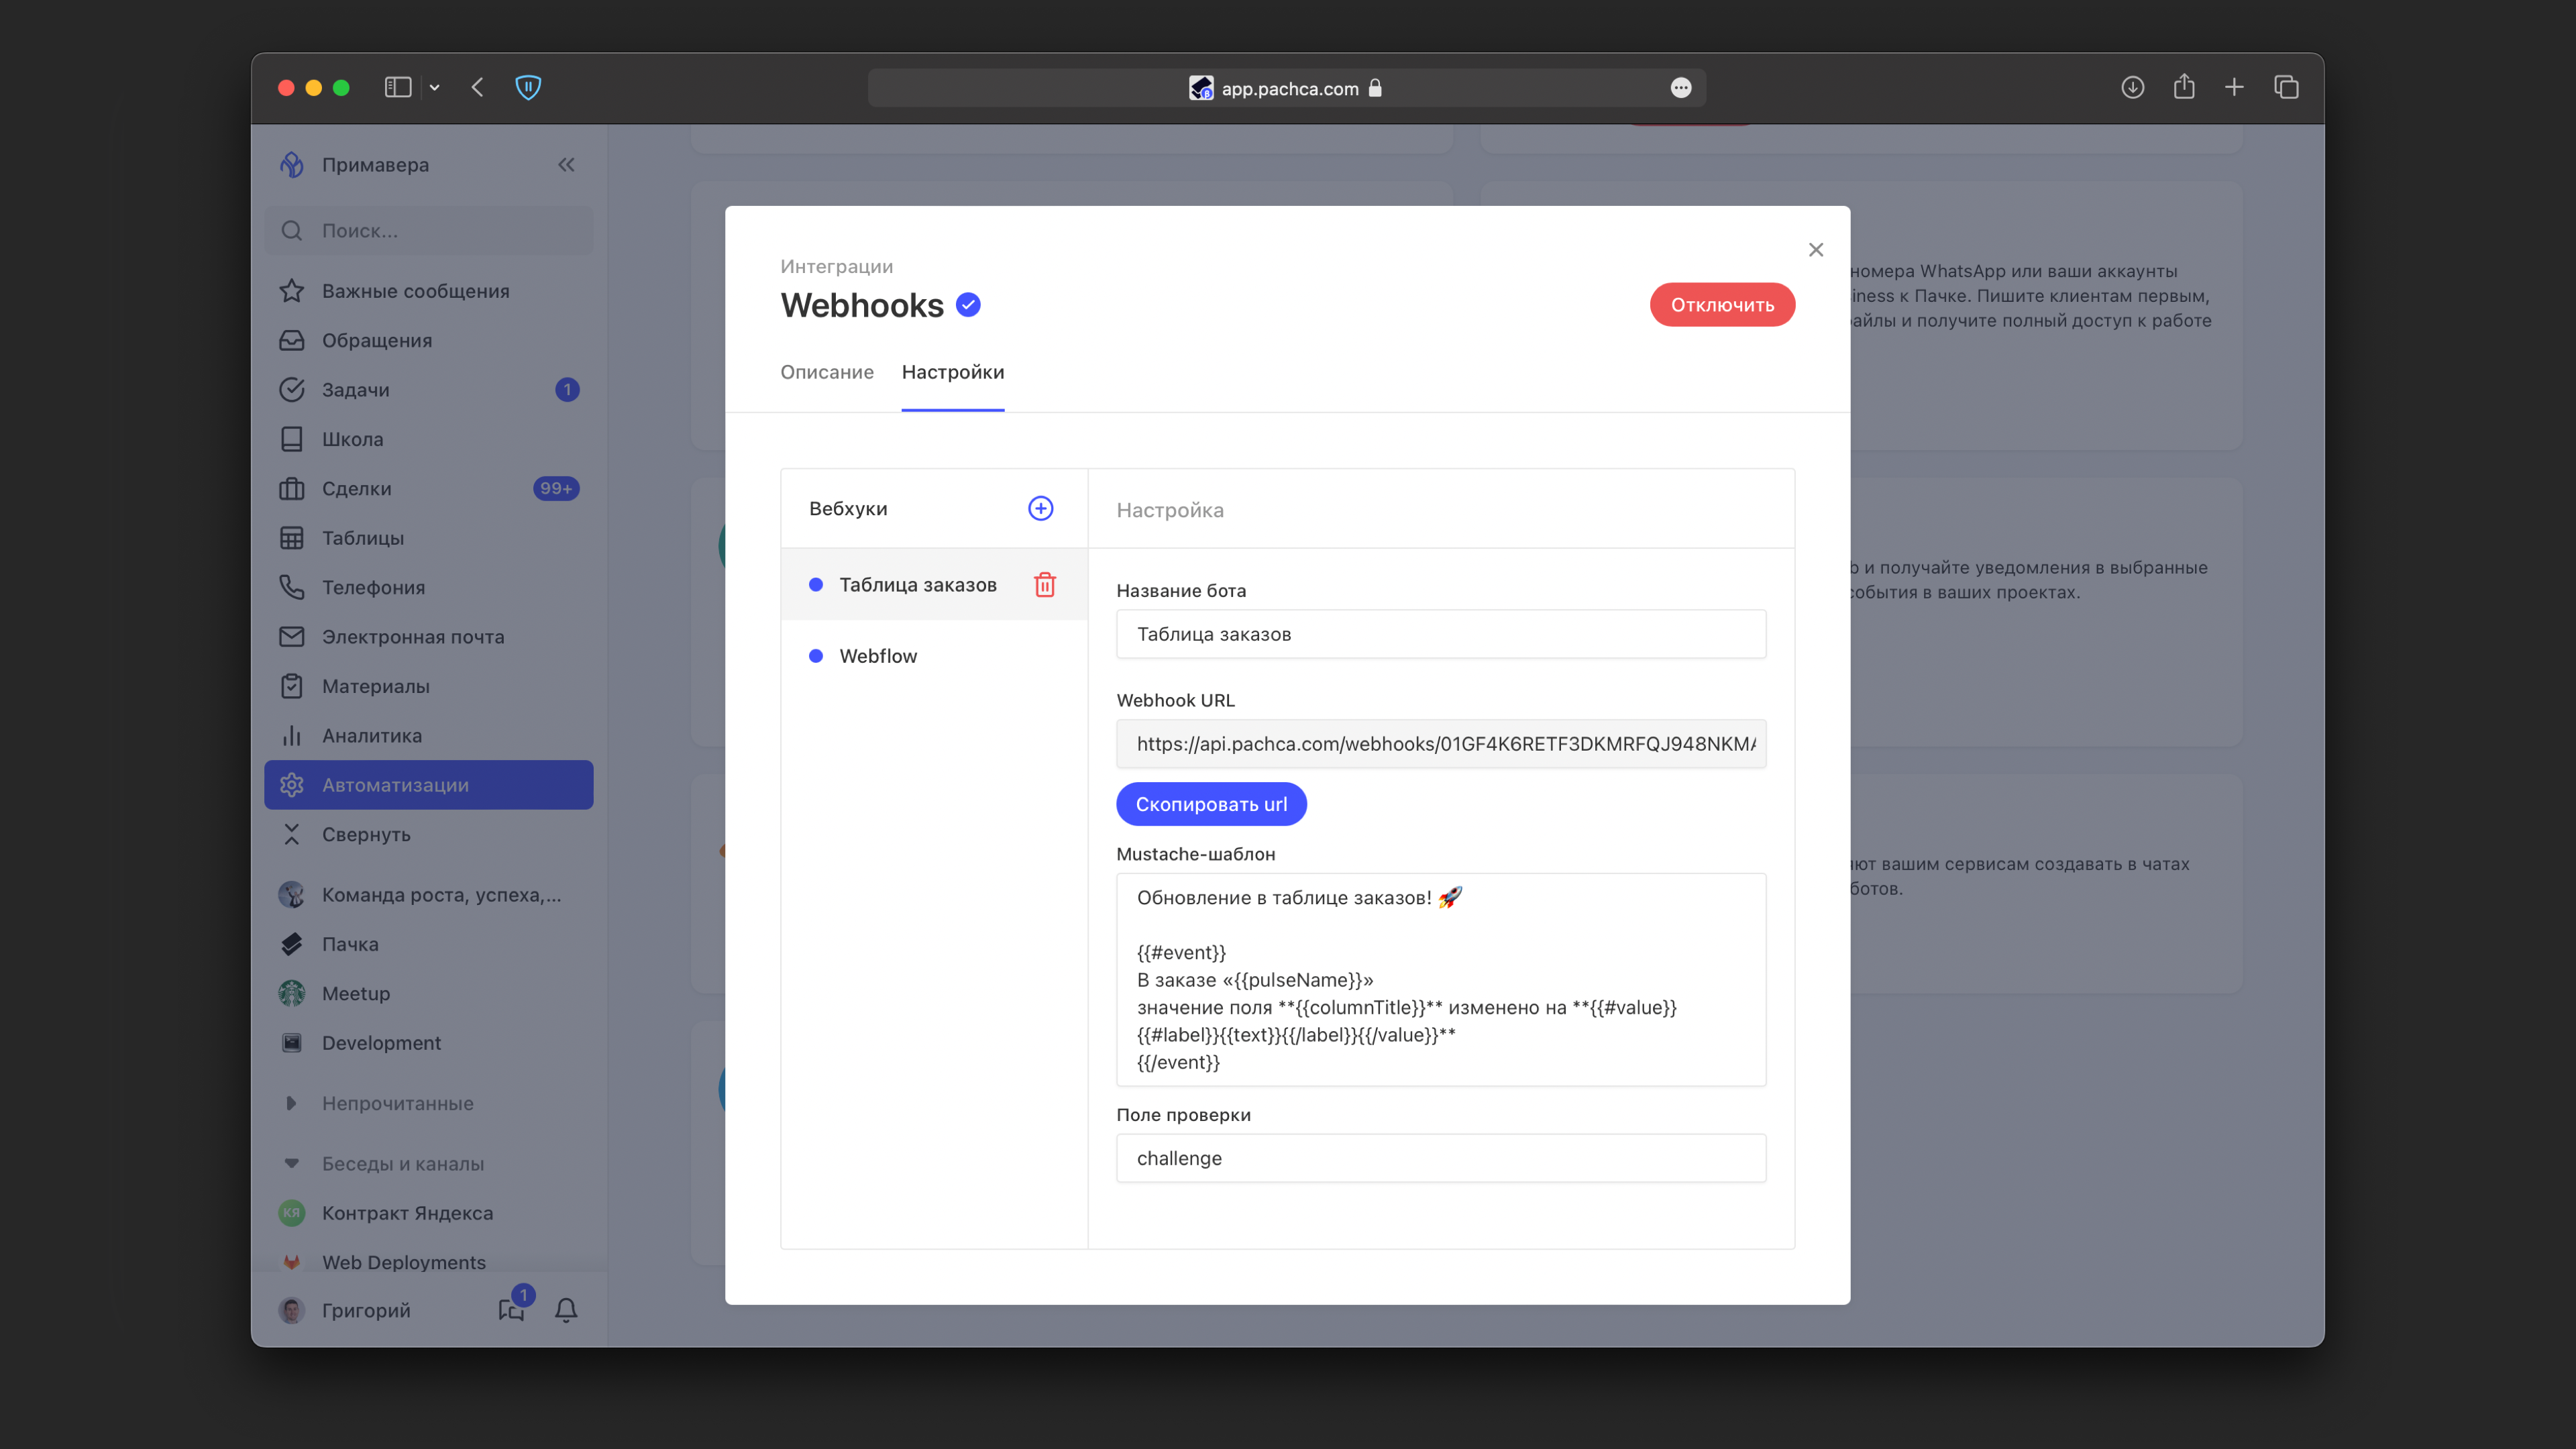This screenshot has height=1449, width=2576.
Task: Switch to Настройки tab
Action: [953, 372]
